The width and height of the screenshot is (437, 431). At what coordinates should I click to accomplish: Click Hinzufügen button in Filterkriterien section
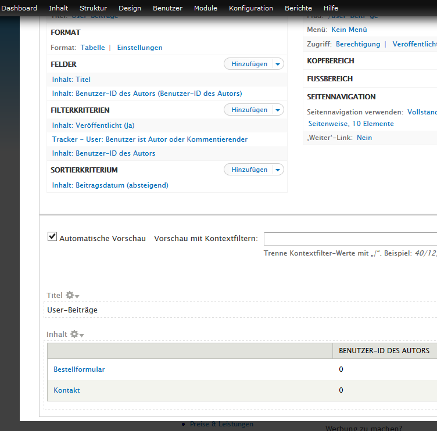[249, 110]
